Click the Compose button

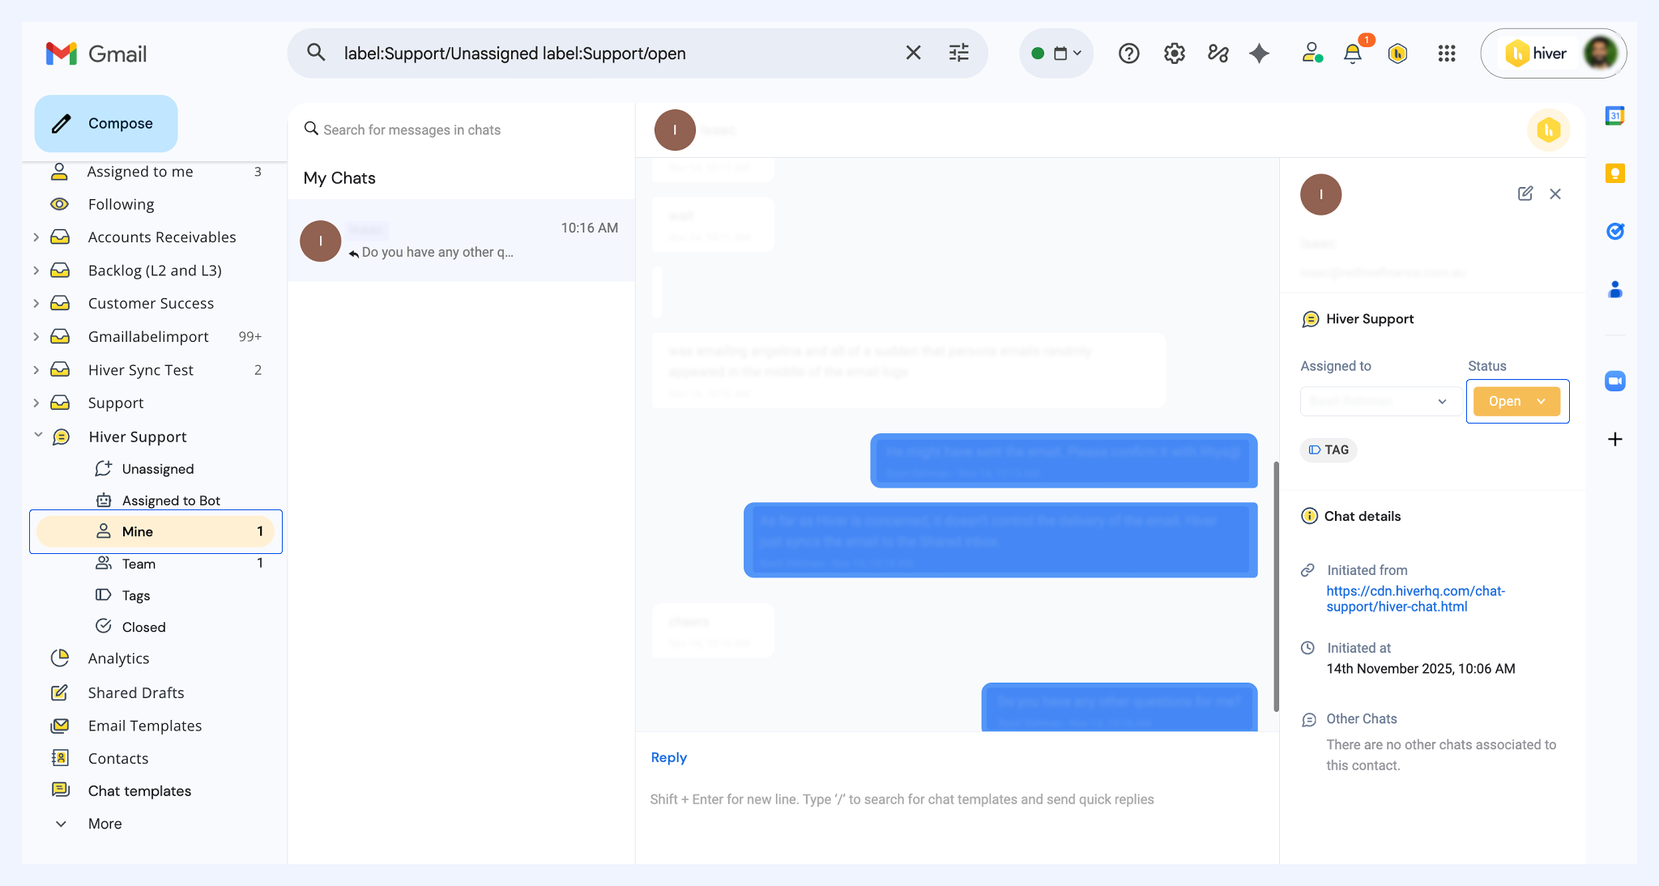click(106, 123)
